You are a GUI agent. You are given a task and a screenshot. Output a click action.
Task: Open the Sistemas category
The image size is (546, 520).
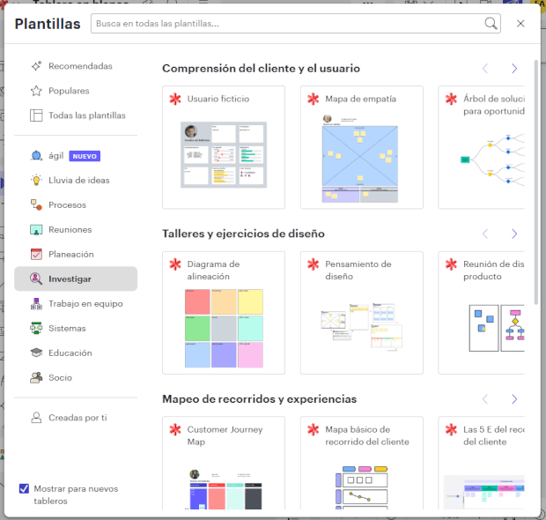(76, 329)
